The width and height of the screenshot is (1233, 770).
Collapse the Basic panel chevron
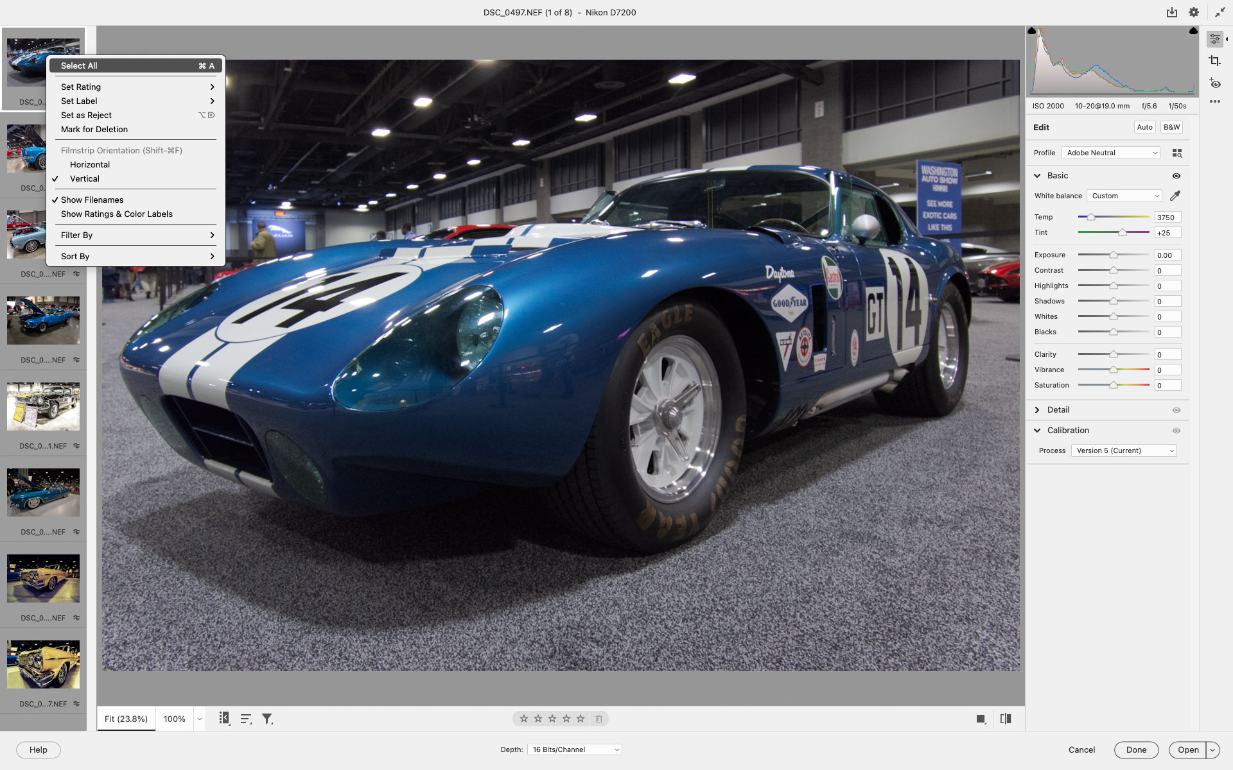(1037, 175)
